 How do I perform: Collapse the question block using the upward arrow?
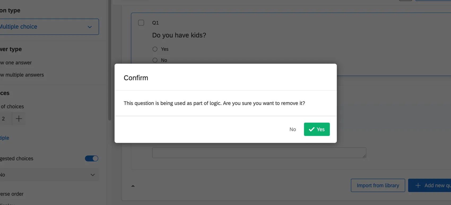tap(133, 186)
